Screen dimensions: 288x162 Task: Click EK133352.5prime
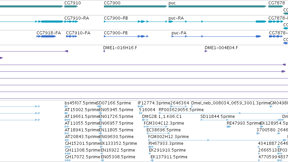119,143
